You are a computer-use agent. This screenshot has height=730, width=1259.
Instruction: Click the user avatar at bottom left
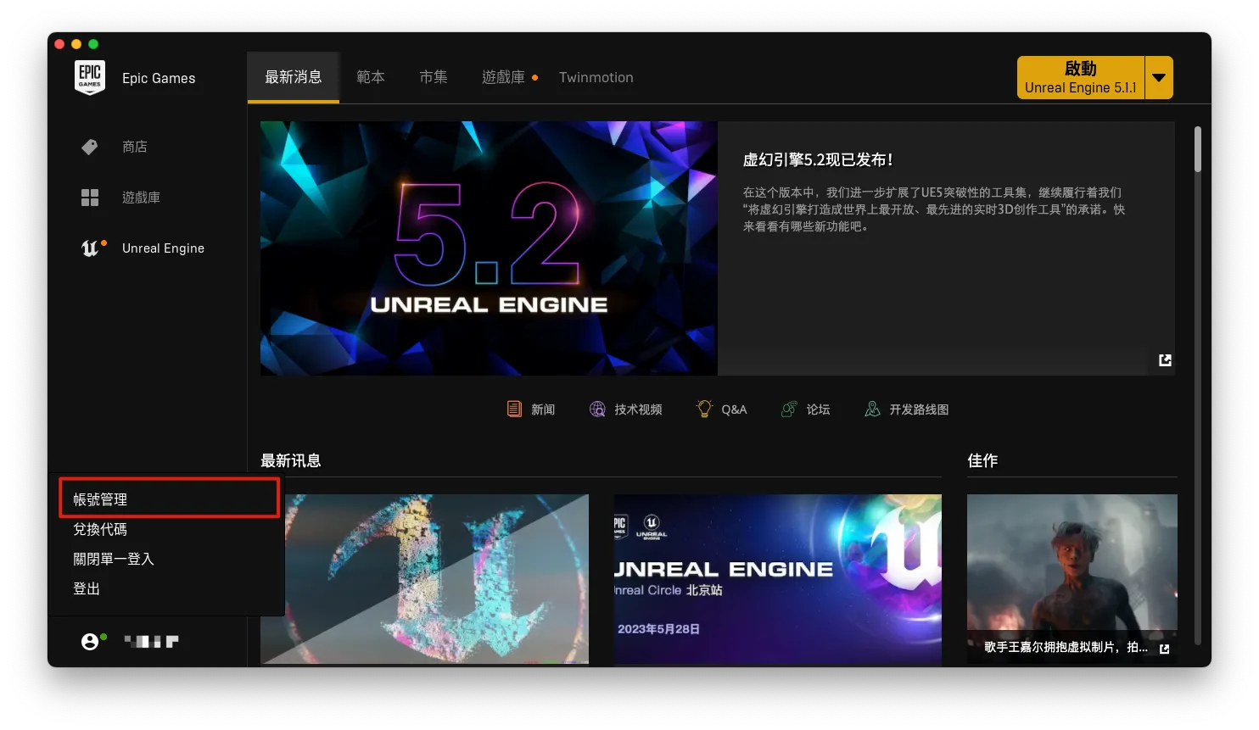[x=92, y=641]
